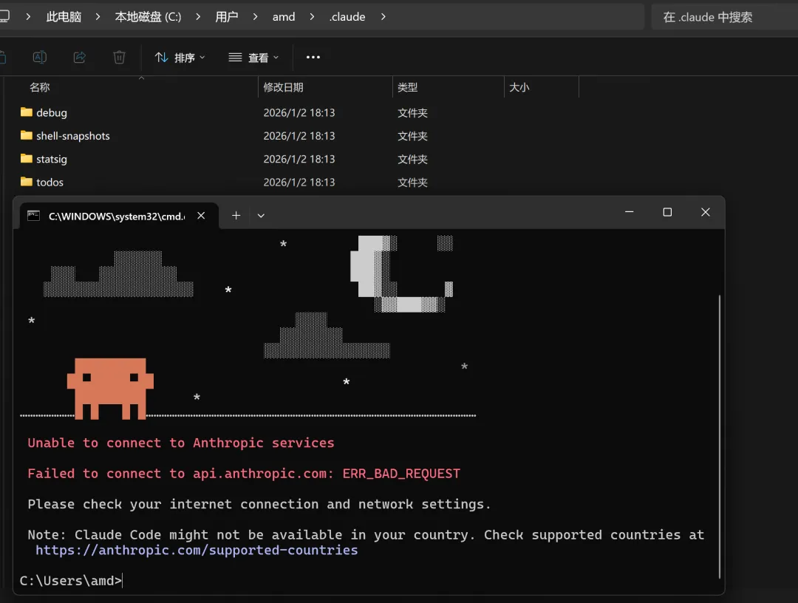Click the terminal vertical scrollbar
This screenshot has height=603, width=798.
(x=720, y=436)
